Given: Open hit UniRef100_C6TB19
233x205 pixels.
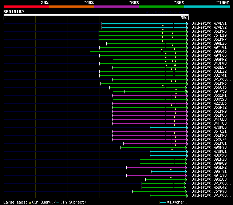Looking at the screenshot, I should pos(209,36).
